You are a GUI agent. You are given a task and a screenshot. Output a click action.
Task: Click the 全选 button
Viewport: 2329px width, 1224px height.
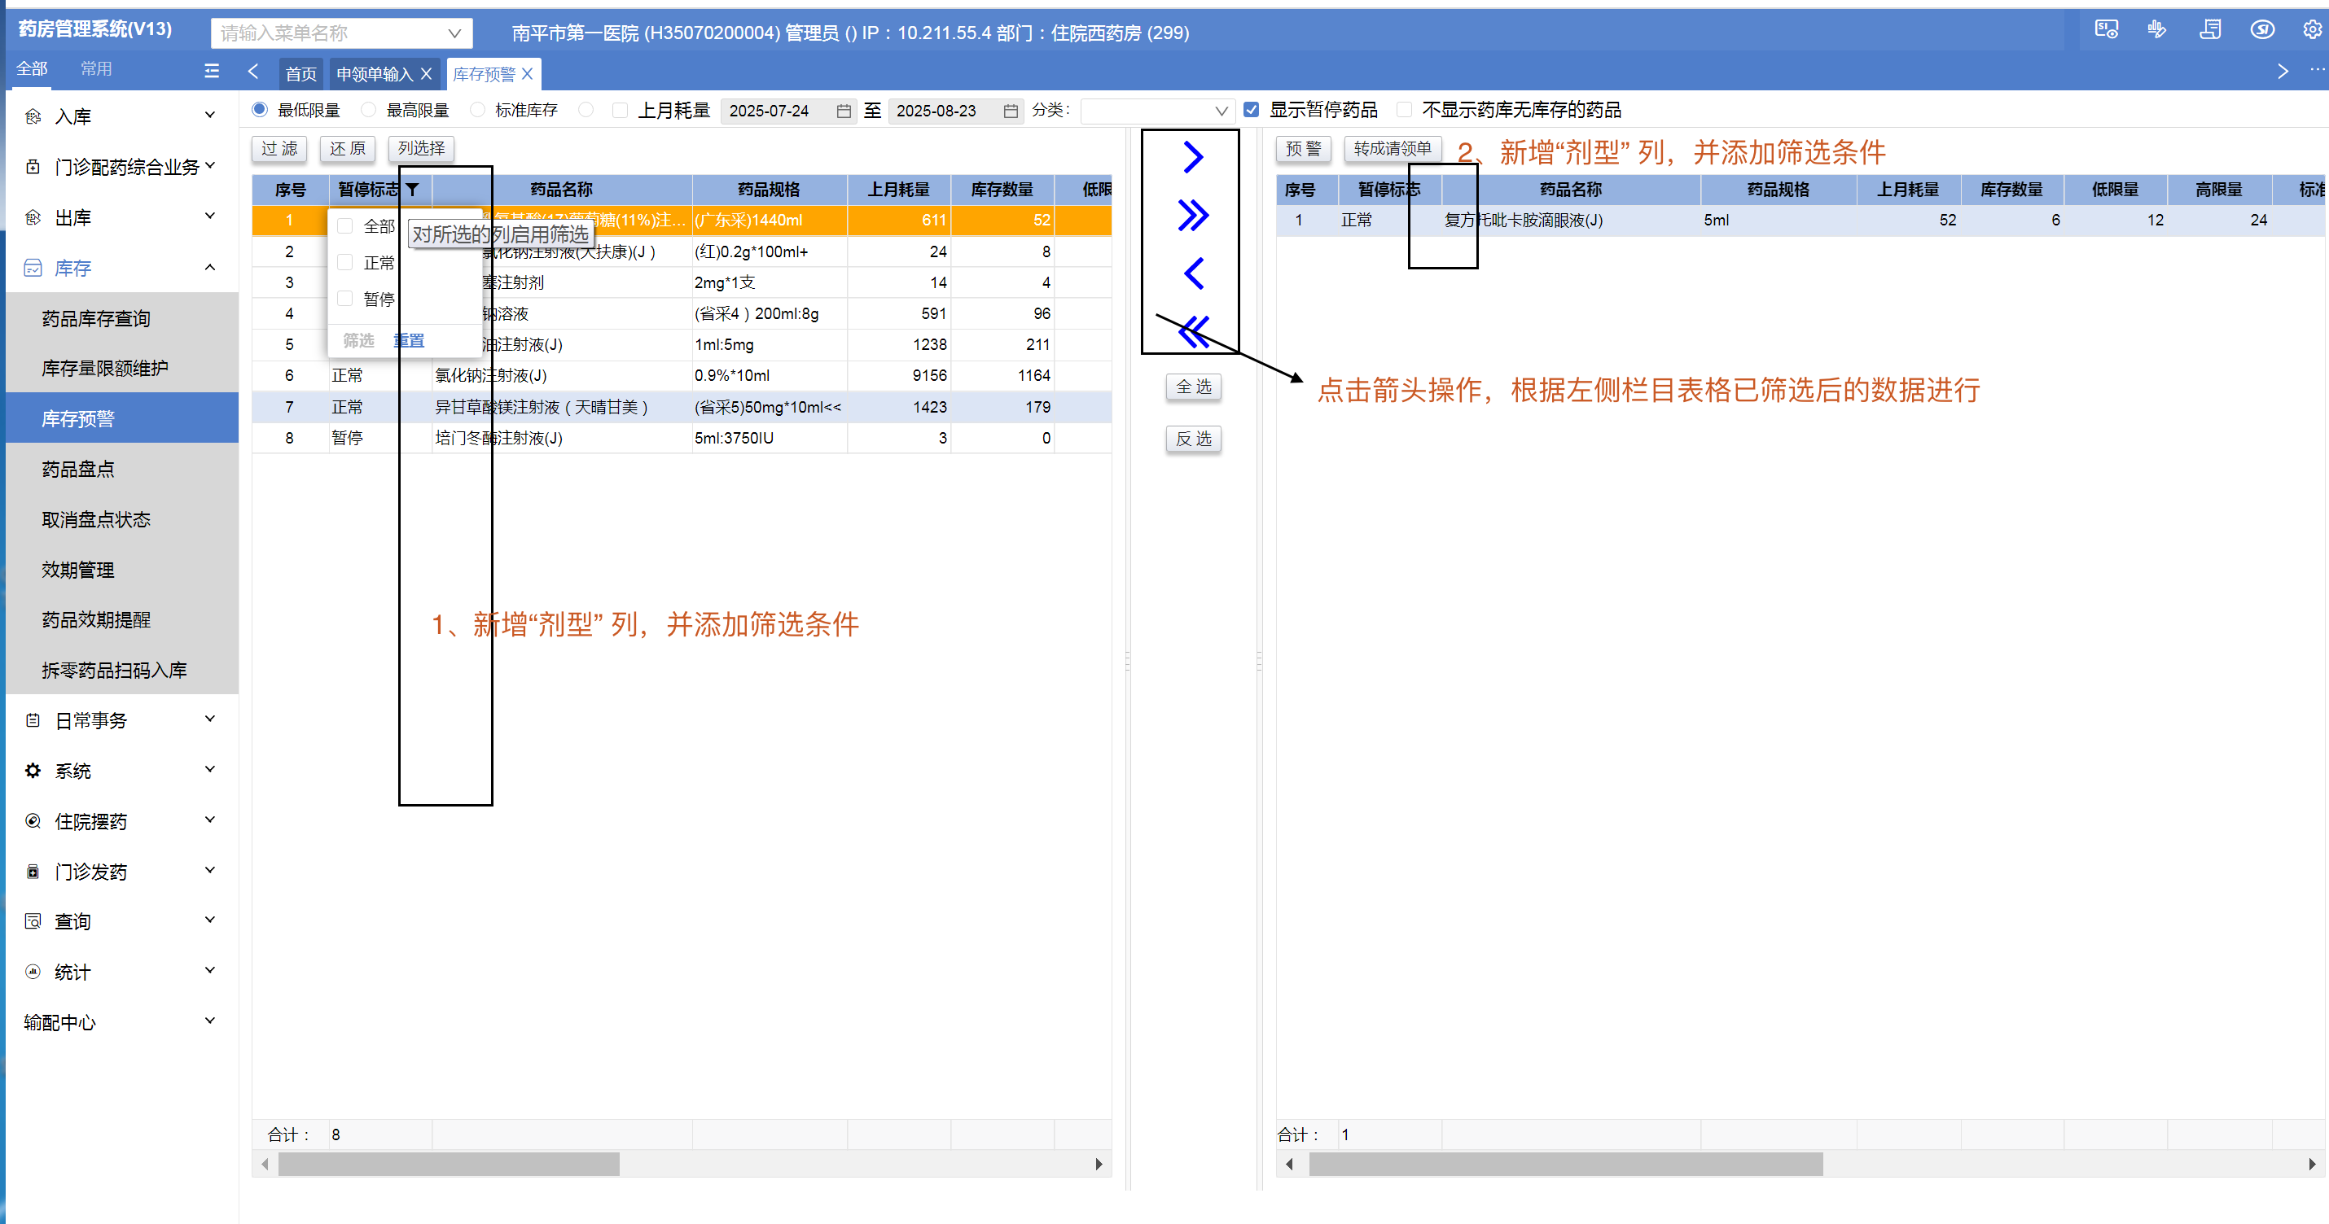[1192, 387]
